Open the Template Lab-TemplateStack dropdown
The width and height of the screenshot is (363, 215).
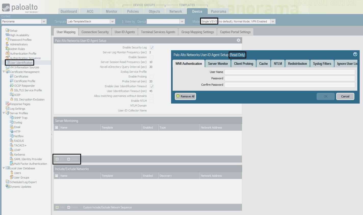(x=112, y=21)
